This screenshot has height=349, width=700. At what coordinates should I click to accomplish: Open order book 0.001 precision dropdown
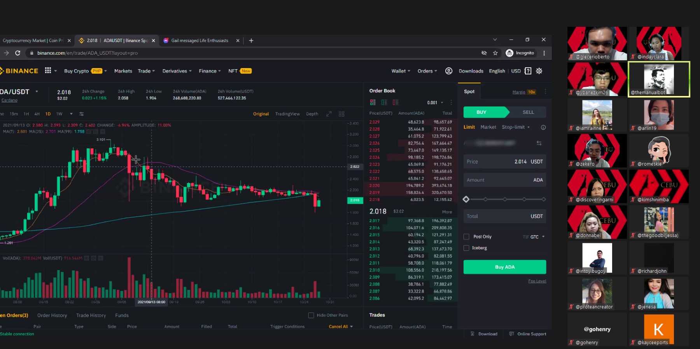(x=435, y=103)
